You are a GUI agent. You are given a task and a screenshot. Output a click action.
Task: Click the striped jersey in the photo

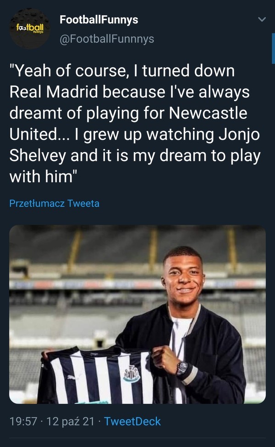[92, 375]
